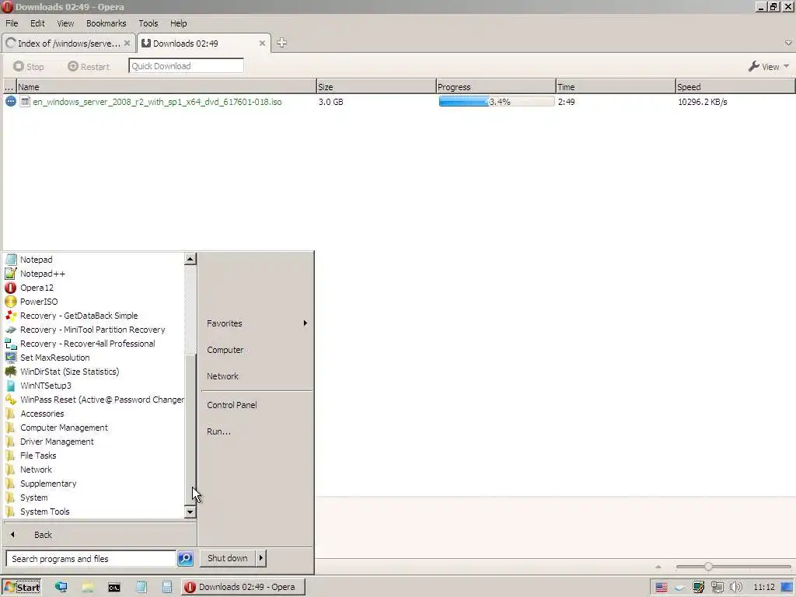Open the Bookmarks menu
The height and width of the screenshot is (597, 796).
click(106, 23)
